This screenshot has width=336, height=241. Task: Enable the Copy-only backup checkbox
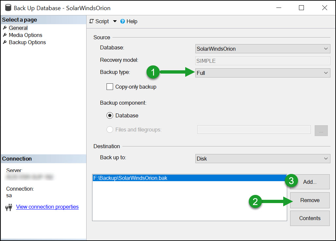[110, 86]
